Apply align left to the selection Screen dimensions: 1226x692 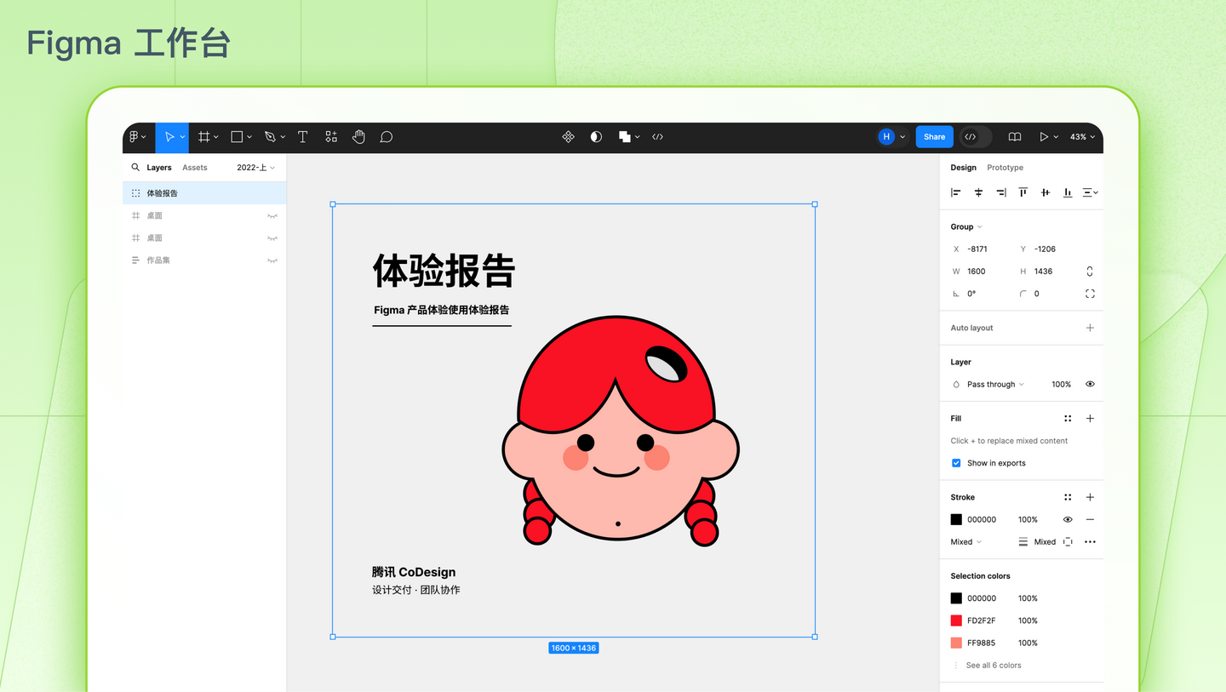point(955,192)
